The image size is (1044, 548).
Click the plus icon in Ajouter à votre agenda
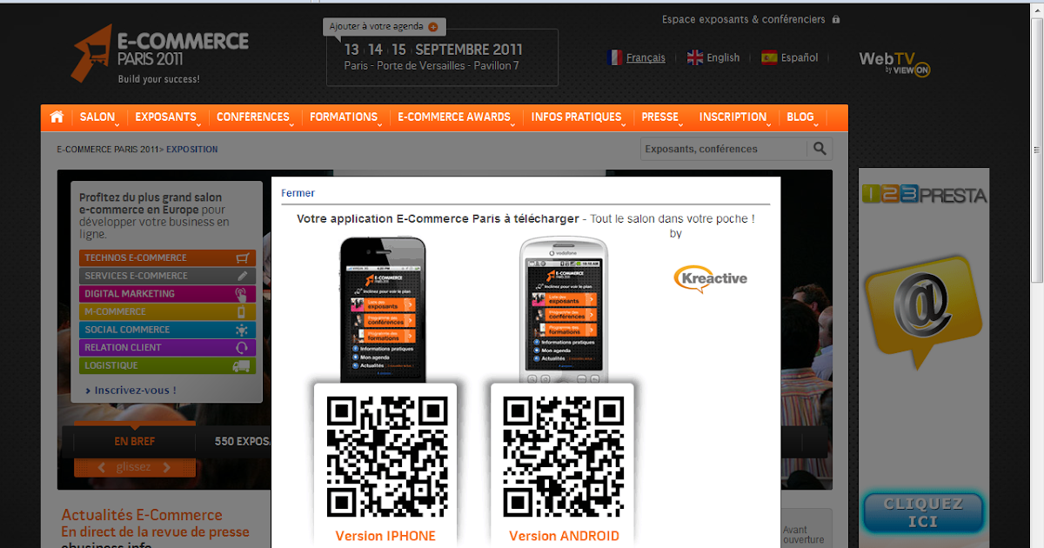[433, 27]
